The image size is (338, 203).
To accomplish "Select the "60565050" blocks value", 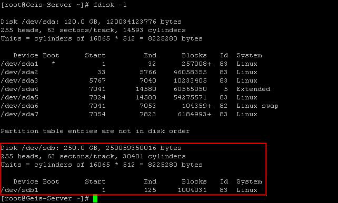I will [190, 89].
